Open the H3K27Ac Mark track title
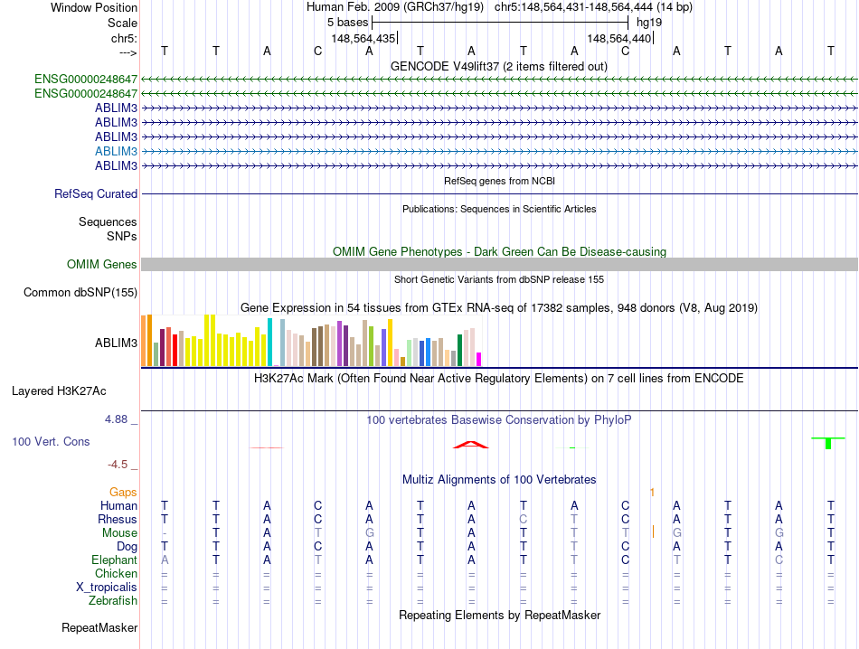Image resolution: width=859 pixels, height=649 pixels. point(499,379)
